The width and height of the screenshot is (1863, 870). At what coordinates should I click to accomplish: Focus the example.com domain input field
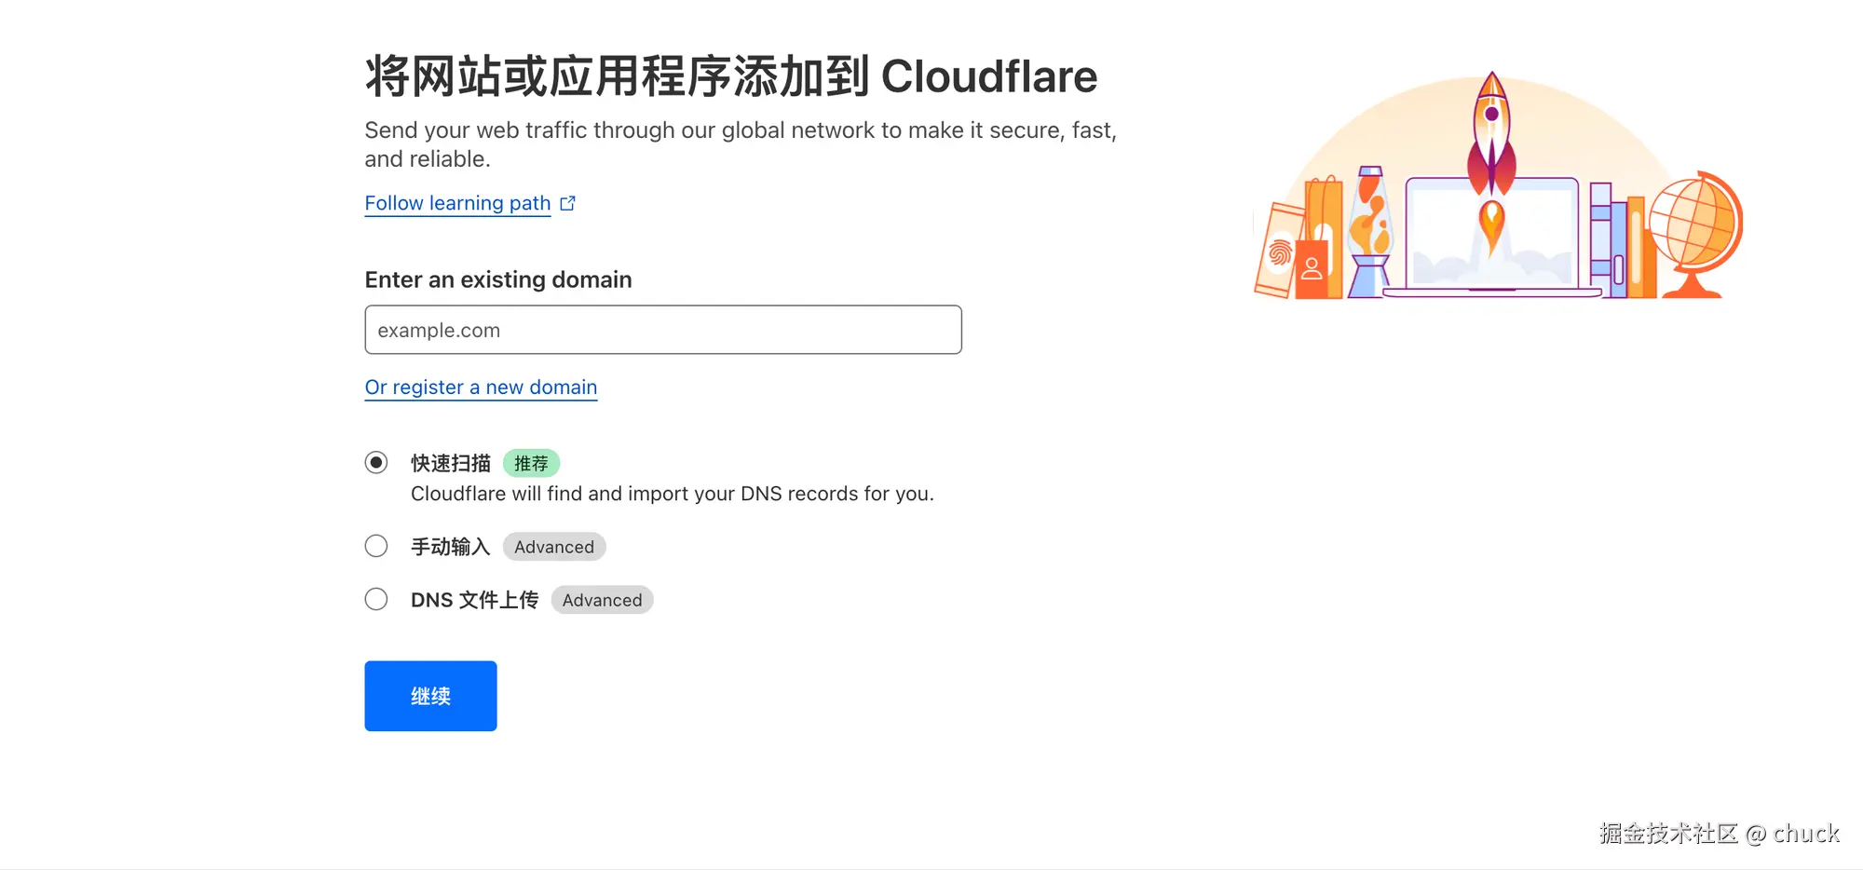[662, 330]
